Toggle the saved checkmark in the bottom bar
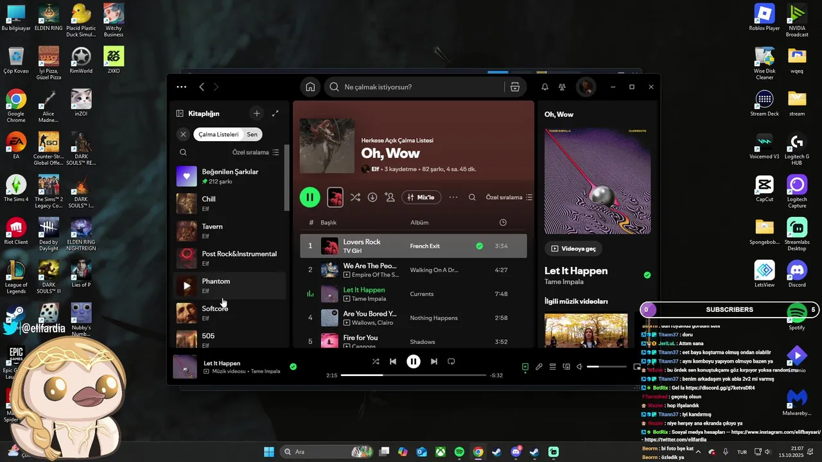Screen dimensions: 822x462 (293, 367)
